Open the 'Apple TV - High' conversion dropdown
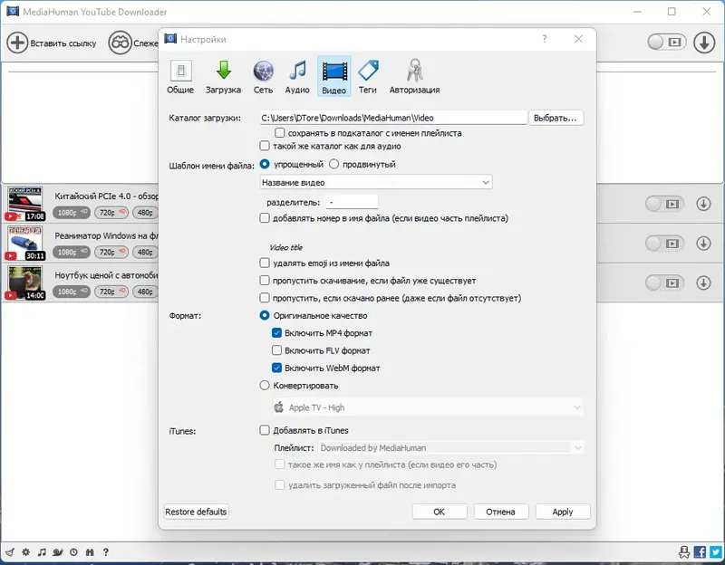725x565 pixels. (x=428, y=407)
